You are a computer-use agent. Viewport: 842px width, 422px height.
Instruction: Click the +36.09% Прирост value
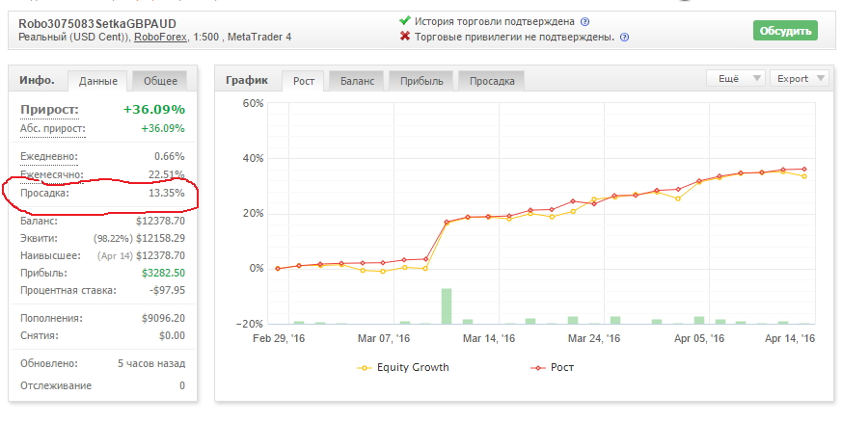[154, 110]
